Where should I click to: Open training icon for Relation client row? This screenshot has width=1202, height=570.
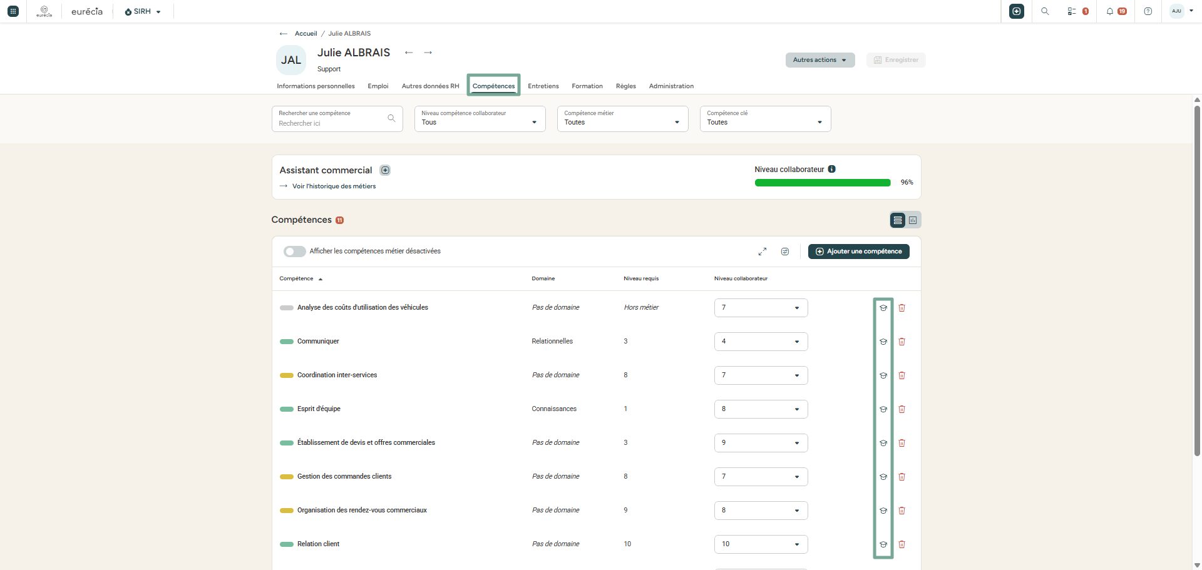click(883, 544)
